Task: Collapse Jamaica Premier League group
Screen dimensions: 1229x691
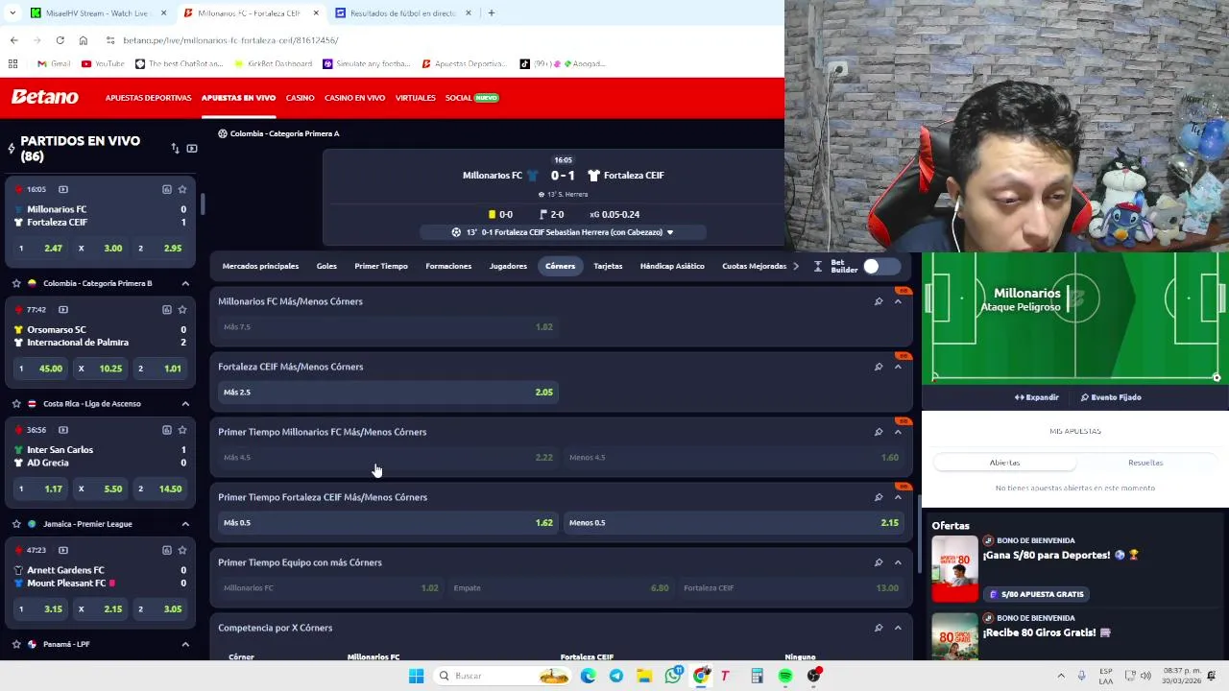Action: point(185,524)
